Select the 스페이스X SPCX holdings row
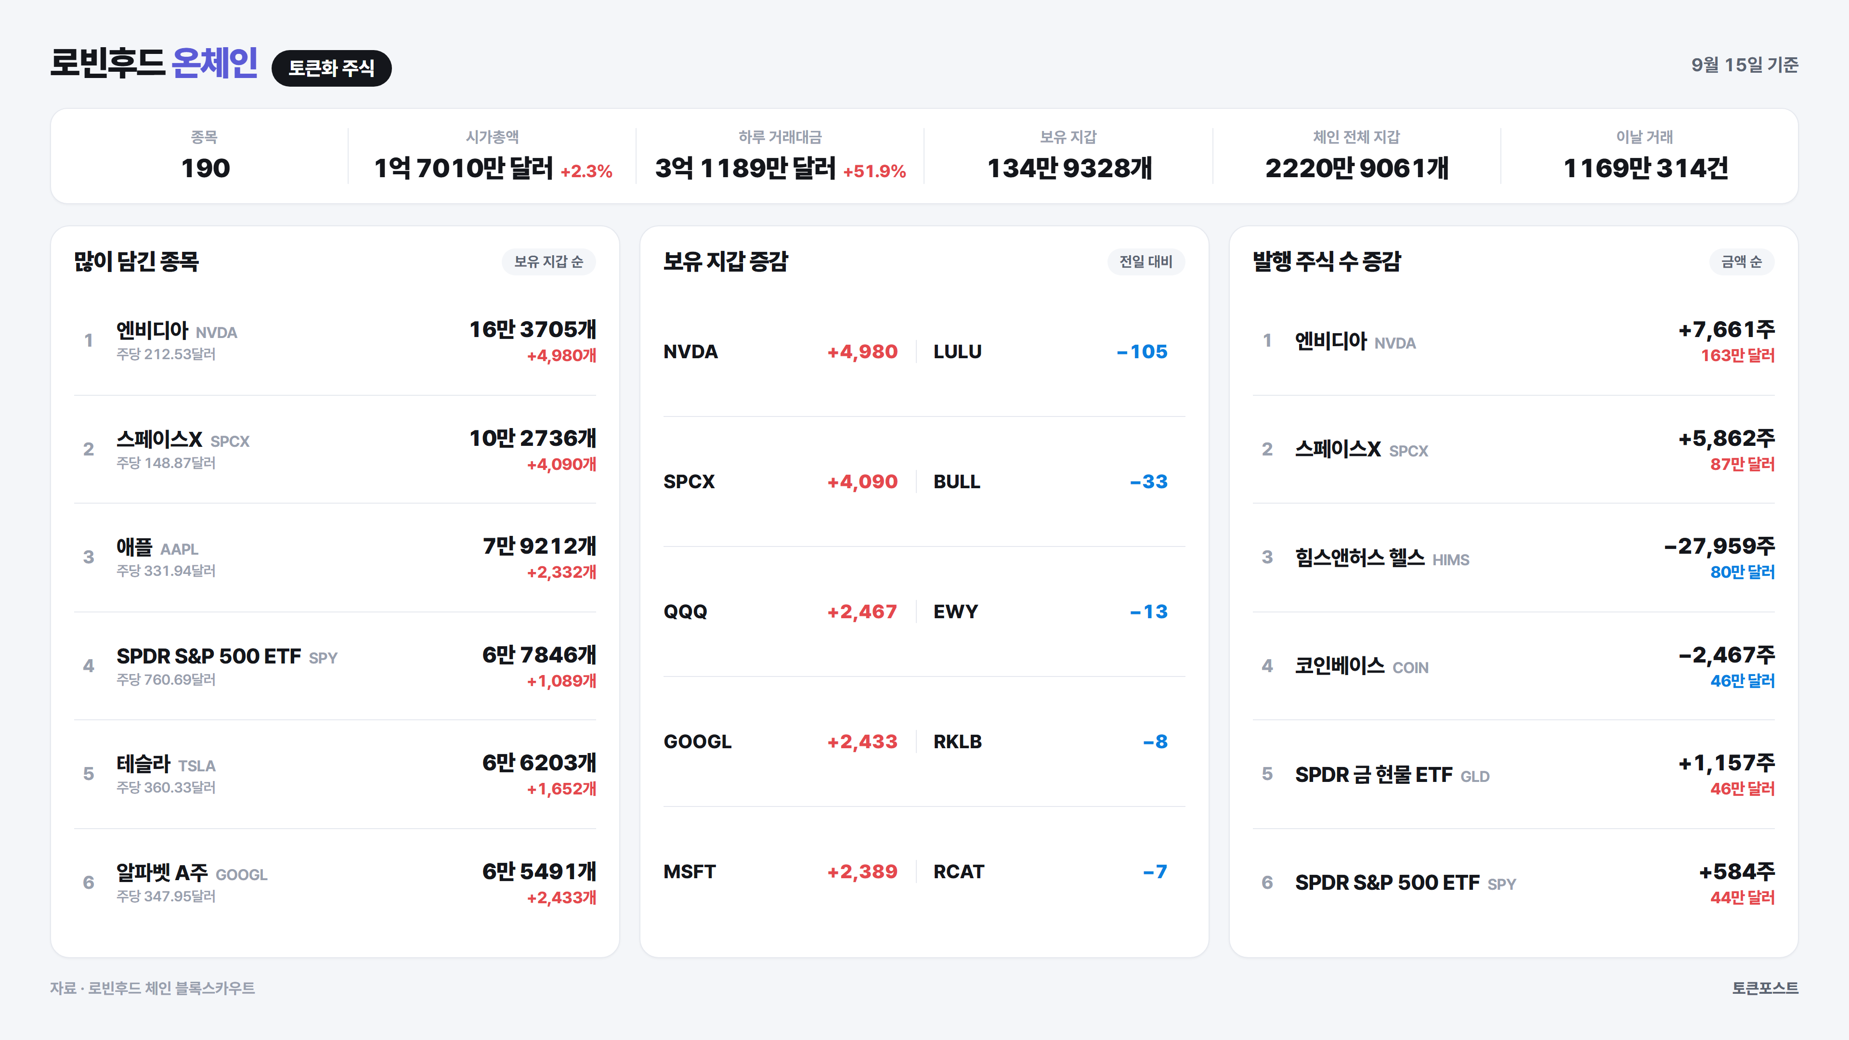The width and height of the screenshot is (1849, 1040). point(335,449)
